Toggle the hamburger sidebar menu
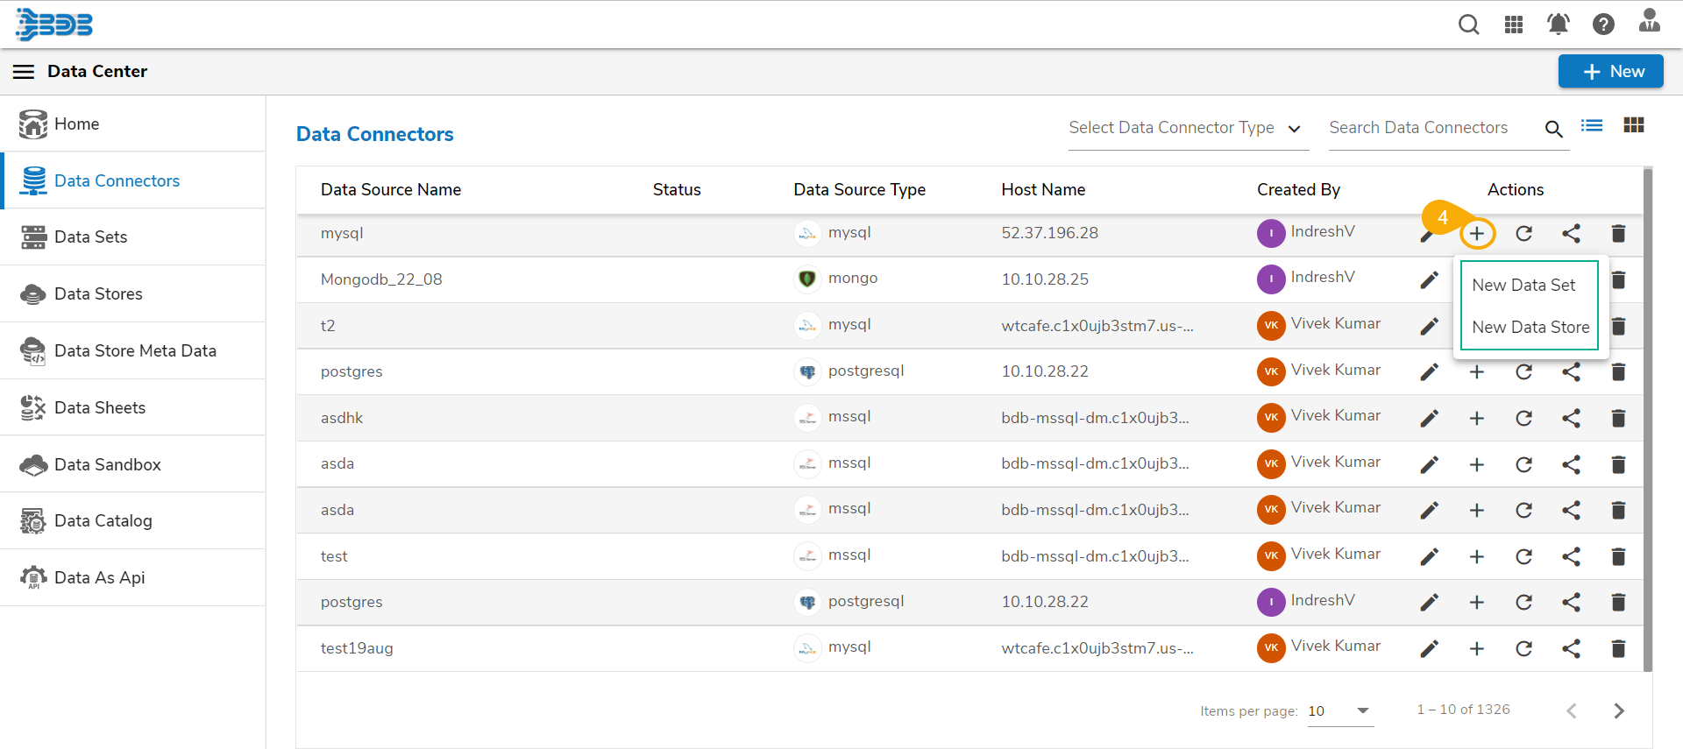The height and width of the screenshot is (749, 1683). [x=24, y=72]
